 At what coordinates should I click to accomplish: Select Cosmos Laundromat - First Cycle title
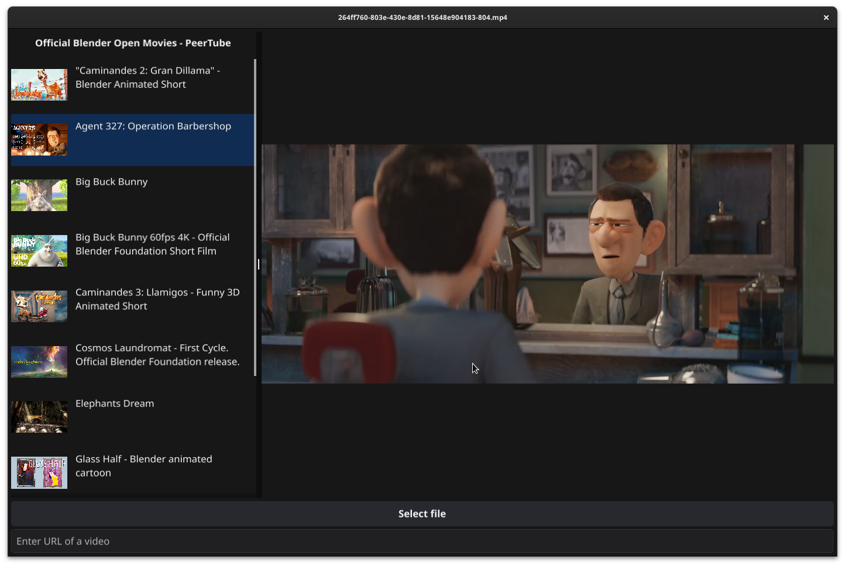click(157, 355)
